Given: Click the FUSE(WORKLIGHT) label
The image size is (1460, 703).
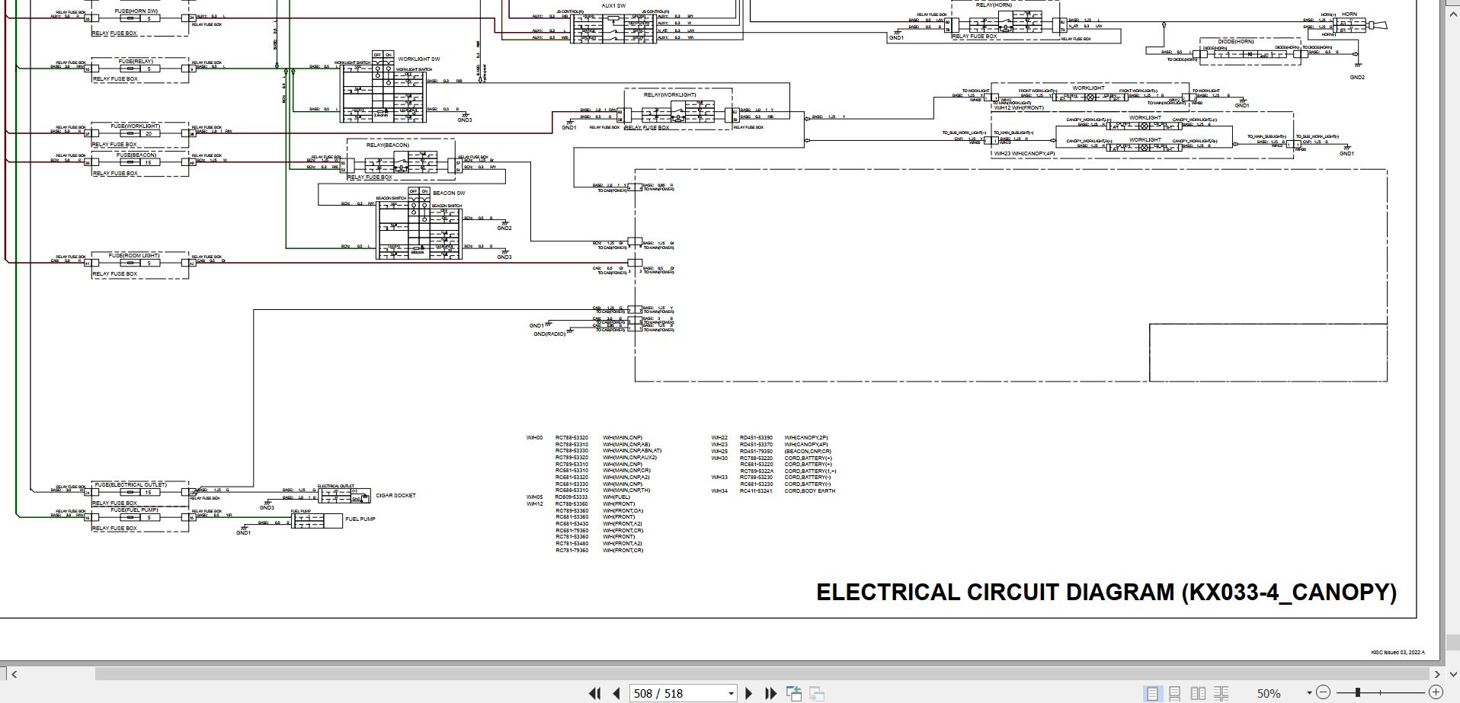Looking at the screenshot, I should click(x=135, y=126).
